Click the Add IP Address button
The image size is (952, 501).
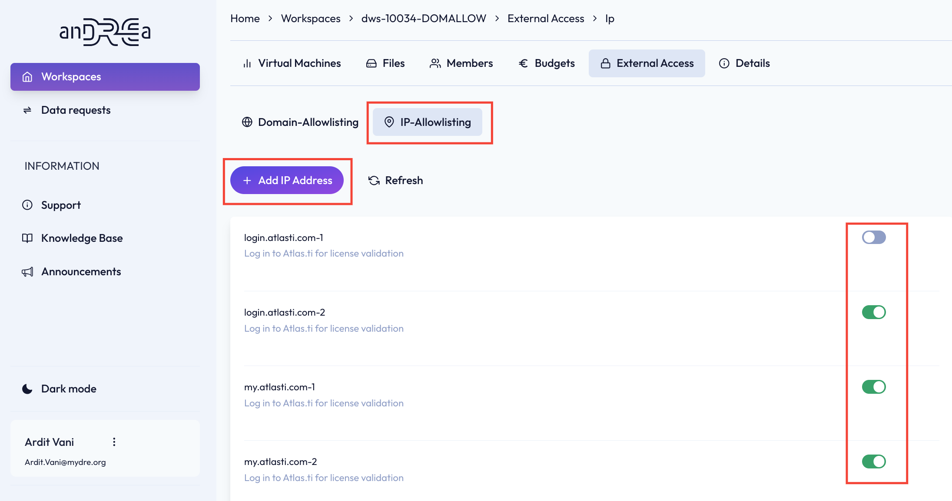pos(287,180)
